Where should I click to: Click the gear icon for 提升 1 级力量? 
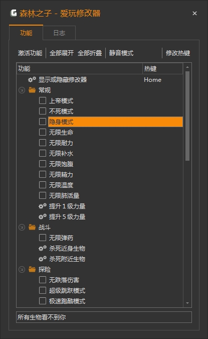tap(43, 206)
